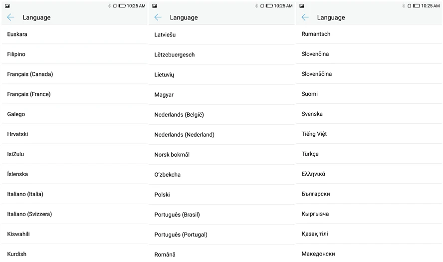Select Slovenščina language
443x262 pixels.
tap(369, 74)
